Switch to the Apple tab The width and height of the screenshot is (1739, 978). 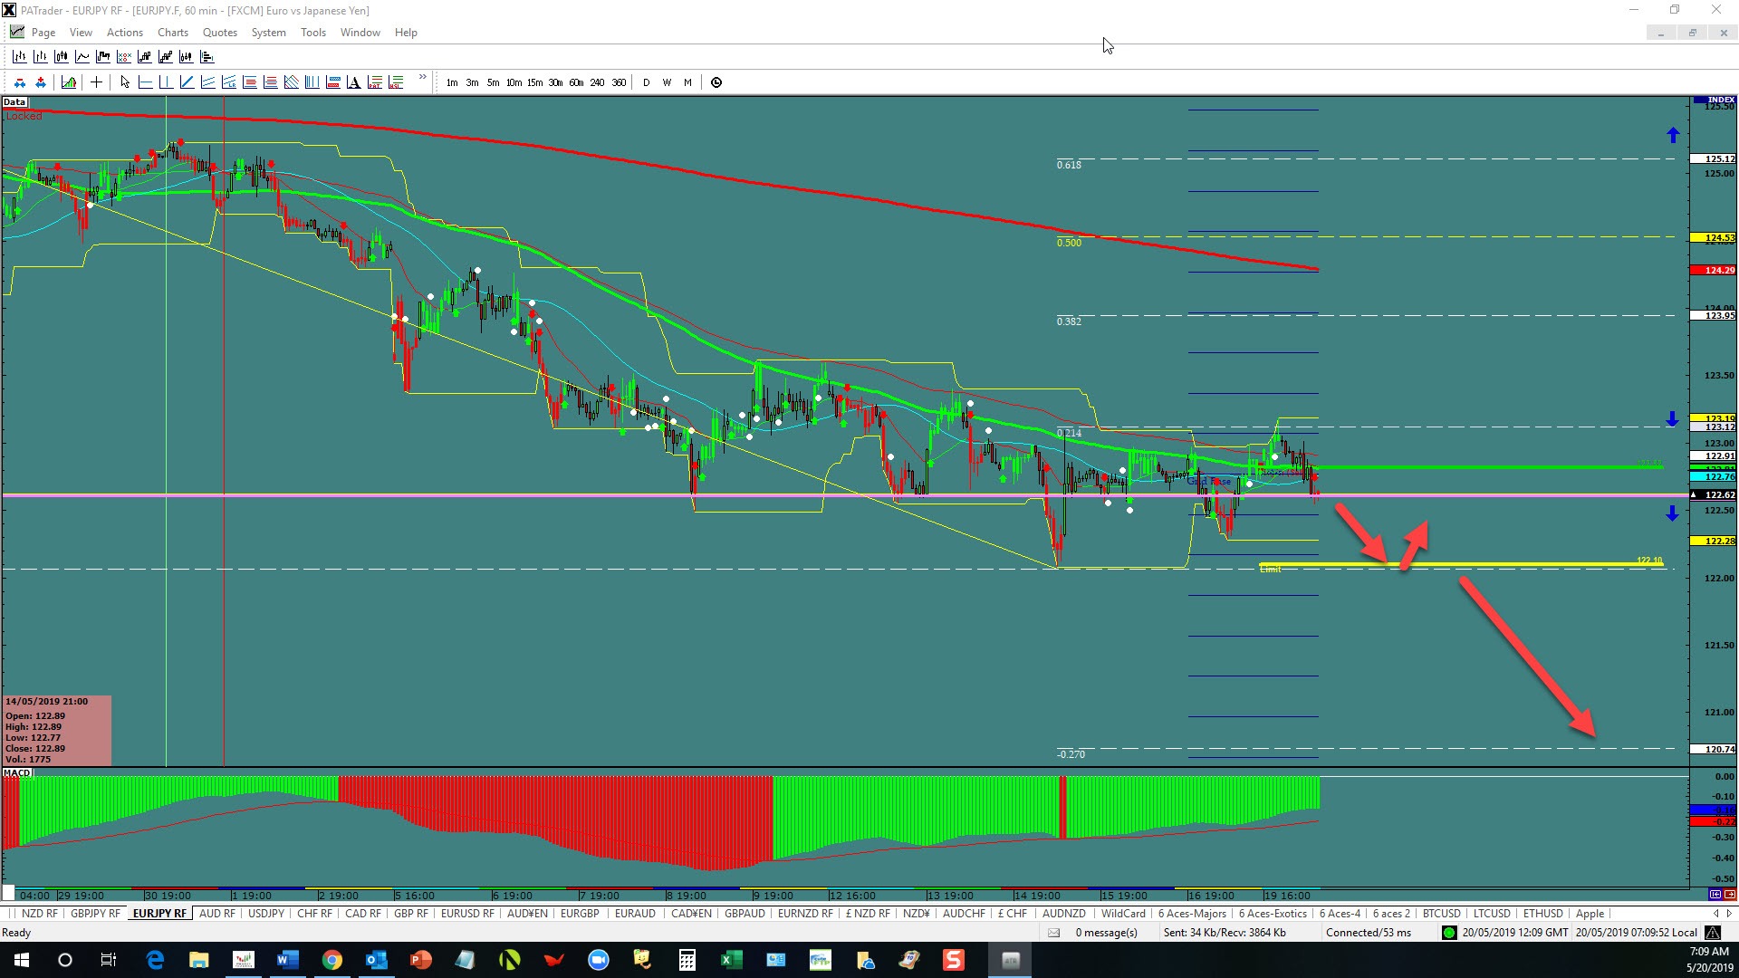pos(1590,914)
